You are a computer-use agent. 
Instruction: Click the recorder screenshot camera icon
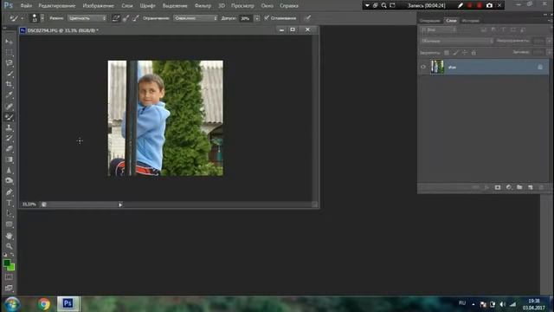point(489,5)
